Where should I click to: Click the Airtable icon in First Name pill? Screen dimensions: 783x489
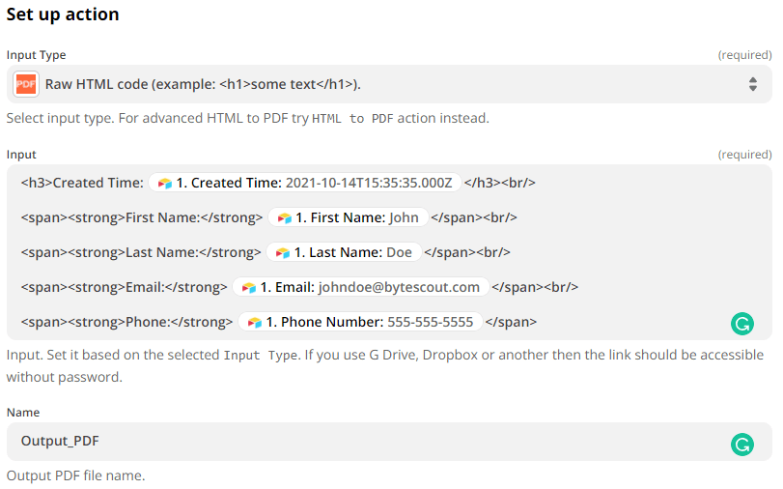coord(285,217)
